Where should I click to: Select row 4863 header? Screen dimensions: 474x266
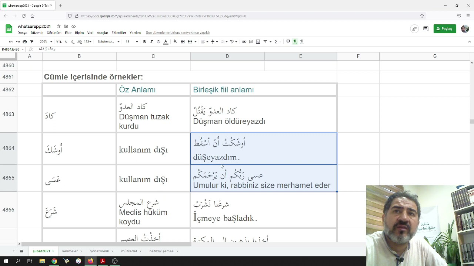tap(8, 114)
